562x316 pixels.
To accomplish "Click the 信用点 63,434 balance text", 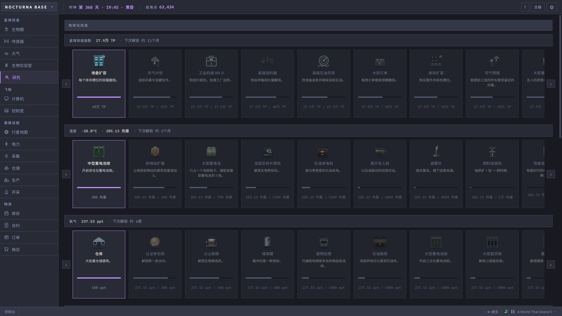I will [x=160, y=7].
